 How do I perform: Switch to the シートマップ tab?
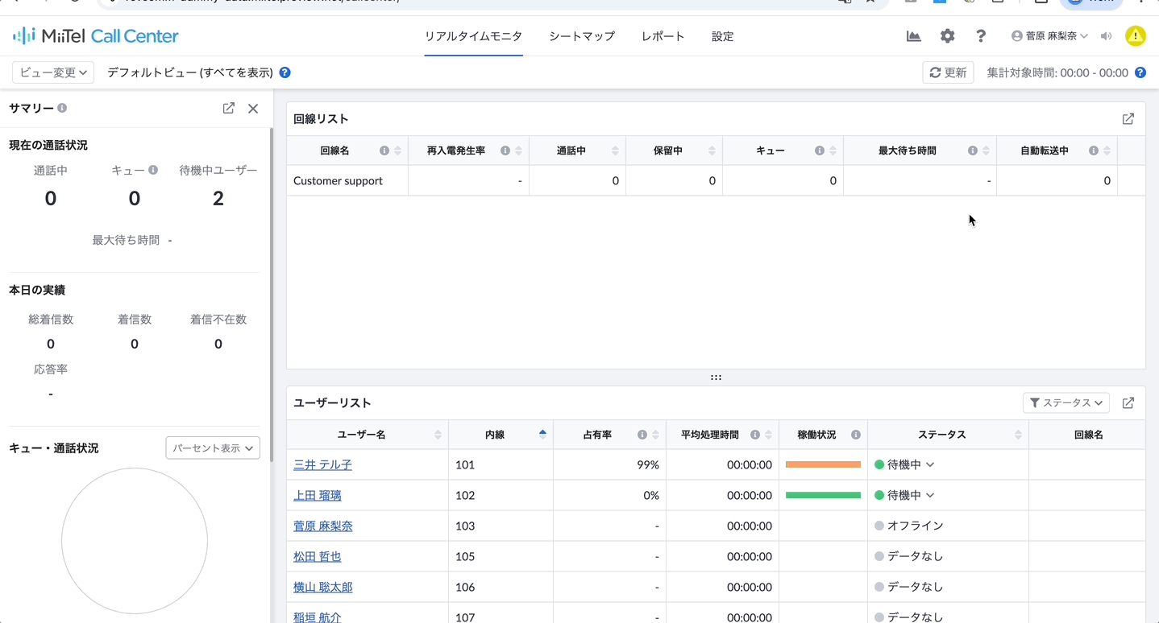tap(582, 36)
